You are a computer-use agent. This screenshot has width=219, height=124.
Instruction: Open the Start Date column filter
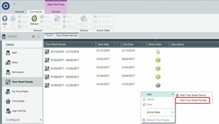[118, 44]
